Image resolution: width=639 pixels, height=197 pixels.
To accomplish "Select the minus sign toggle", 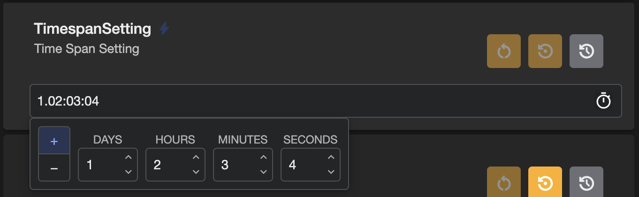I will [x=54, y=167].
